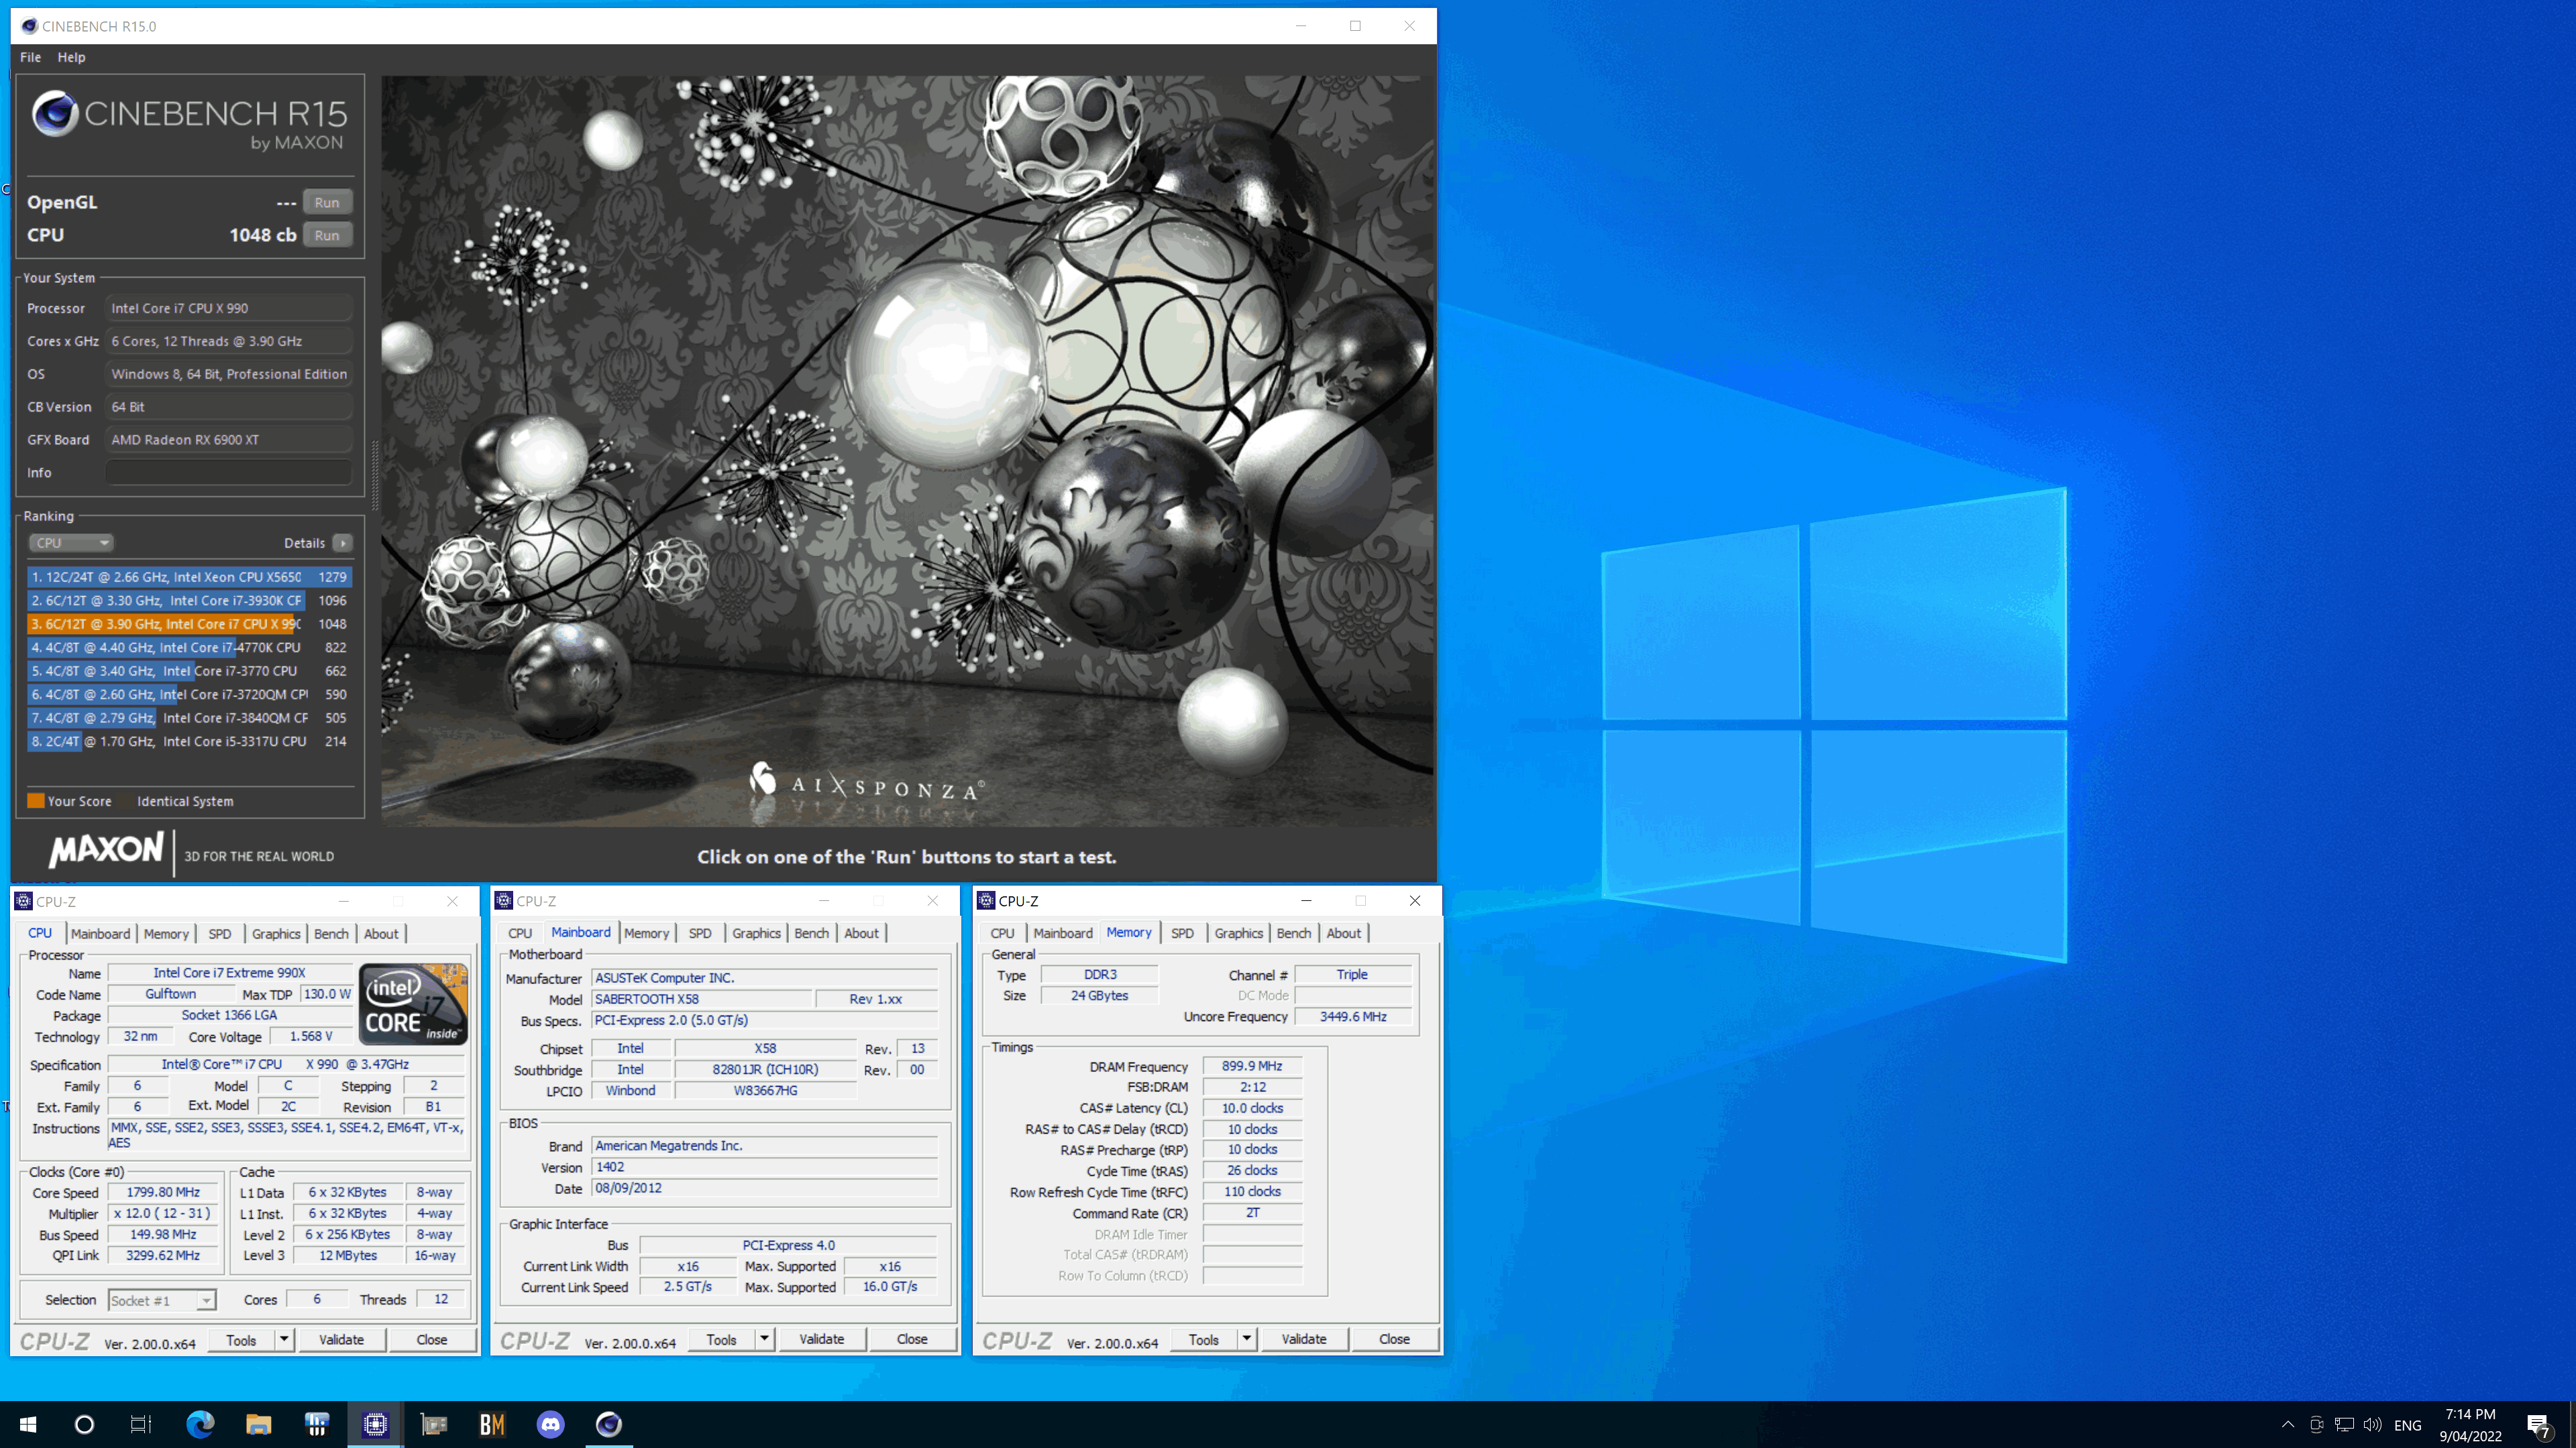The height and width of the screenshot is (1448, 2576).
Task: Click Validate in left CPU-Z window
Action: 341,1340
